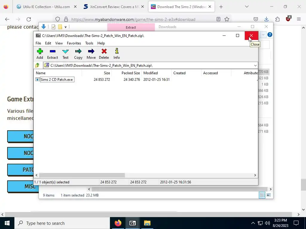Open the Favorites menu
This screenshot has height=229, width=306.
[74, 43]
